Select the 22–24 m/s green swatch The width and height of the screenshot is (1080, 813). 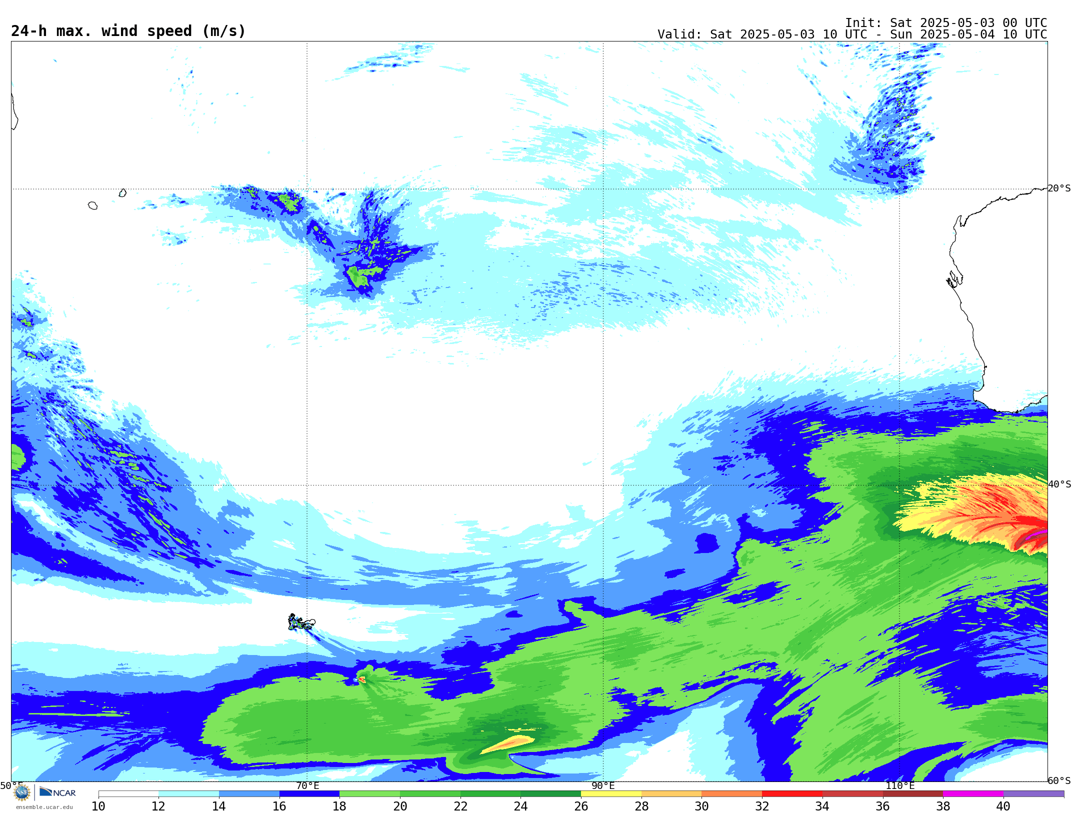490,794
